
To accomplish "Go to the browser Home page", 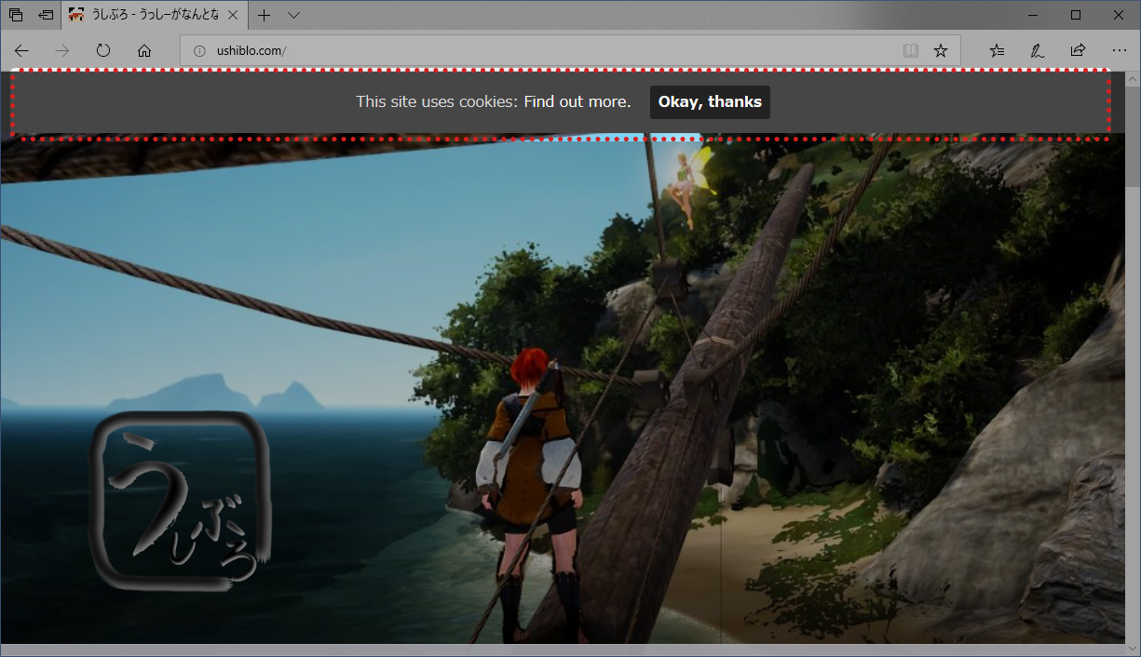I will (144, 51).
